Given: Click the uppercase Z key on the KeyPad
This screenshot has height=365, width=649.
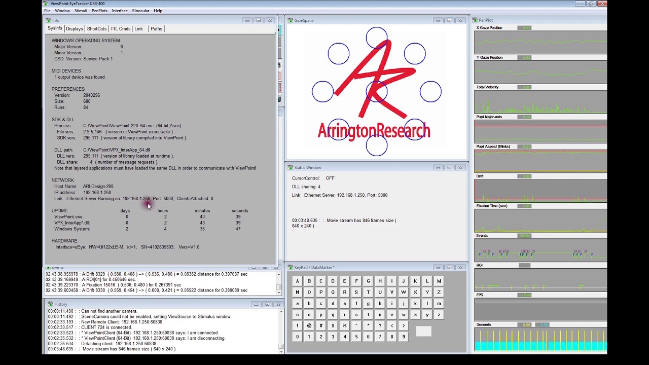Looking at the screenshot, I should pos(439,292).
